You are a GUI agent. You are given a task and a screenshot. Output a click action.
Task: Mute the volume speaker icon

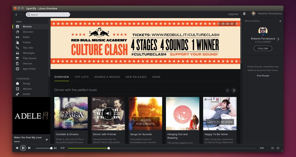coord(55,148)
